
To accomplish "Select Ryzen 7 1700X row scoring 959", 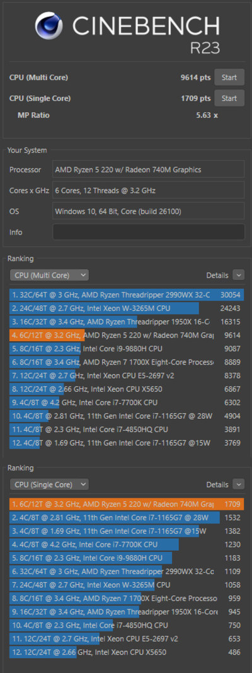I will coord(127,599).
